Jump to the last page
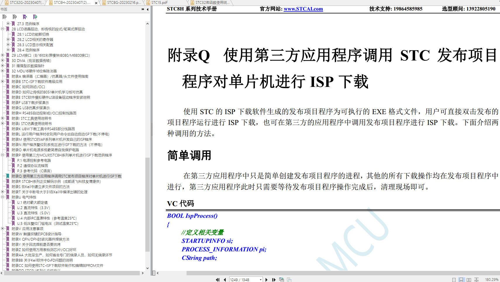 click(x=274, y=280)
